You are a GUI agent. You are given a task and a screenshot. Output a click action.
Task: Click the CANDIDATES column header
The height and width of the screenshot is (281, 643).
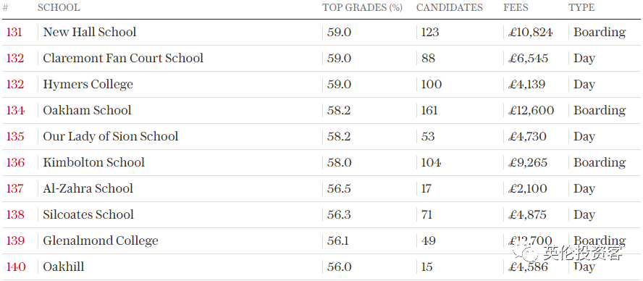point(450,7)
